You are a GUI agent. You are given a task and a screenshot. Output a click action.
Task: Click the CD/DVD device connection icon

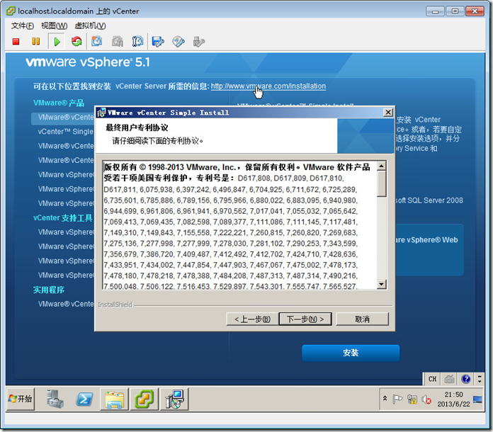[x=178, y=41]
